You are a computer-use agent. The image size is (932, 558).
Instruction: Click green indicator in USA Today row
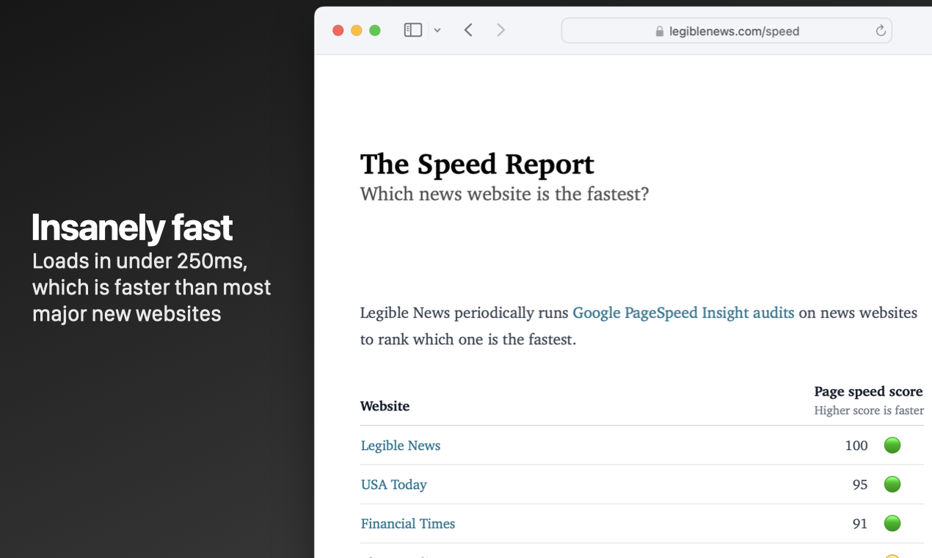click(x=892, y=484)
